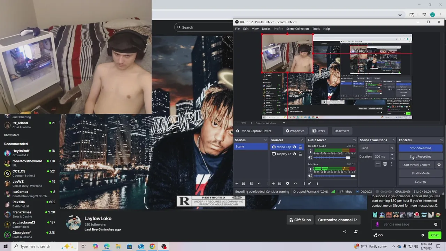Open Audio Mixer advanced properties gears icon

(309, 183)
